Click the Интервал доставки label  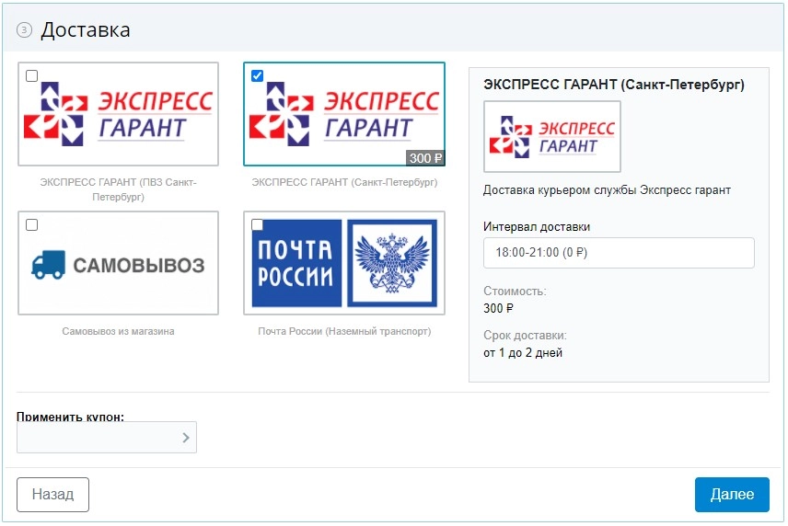pyautogui.click(x=536, y=227)
